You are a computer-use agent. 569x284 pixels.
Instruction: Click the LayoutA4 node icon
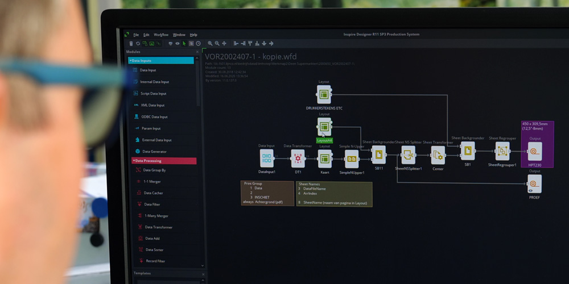[x=324, y=127]
